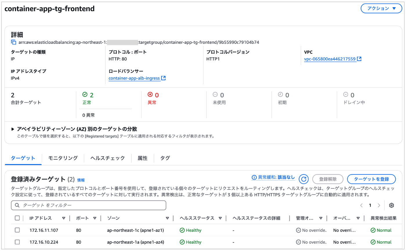The height and width of the screenshot is (251, 406).
Task: Click zone cell ap-northeast-1c (apne1-az1)
Action: [136, 230]
